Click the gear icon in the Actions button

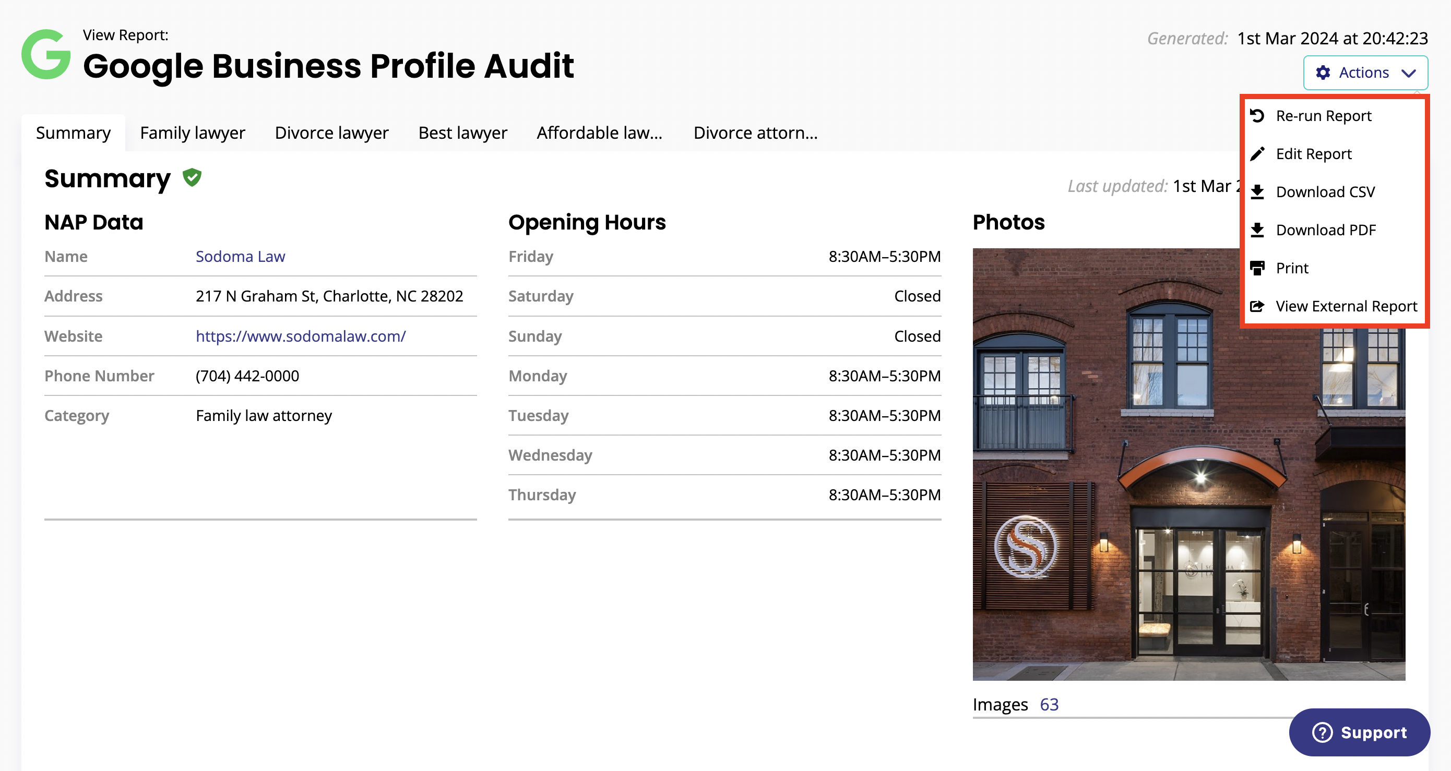tap(1323, 73)
